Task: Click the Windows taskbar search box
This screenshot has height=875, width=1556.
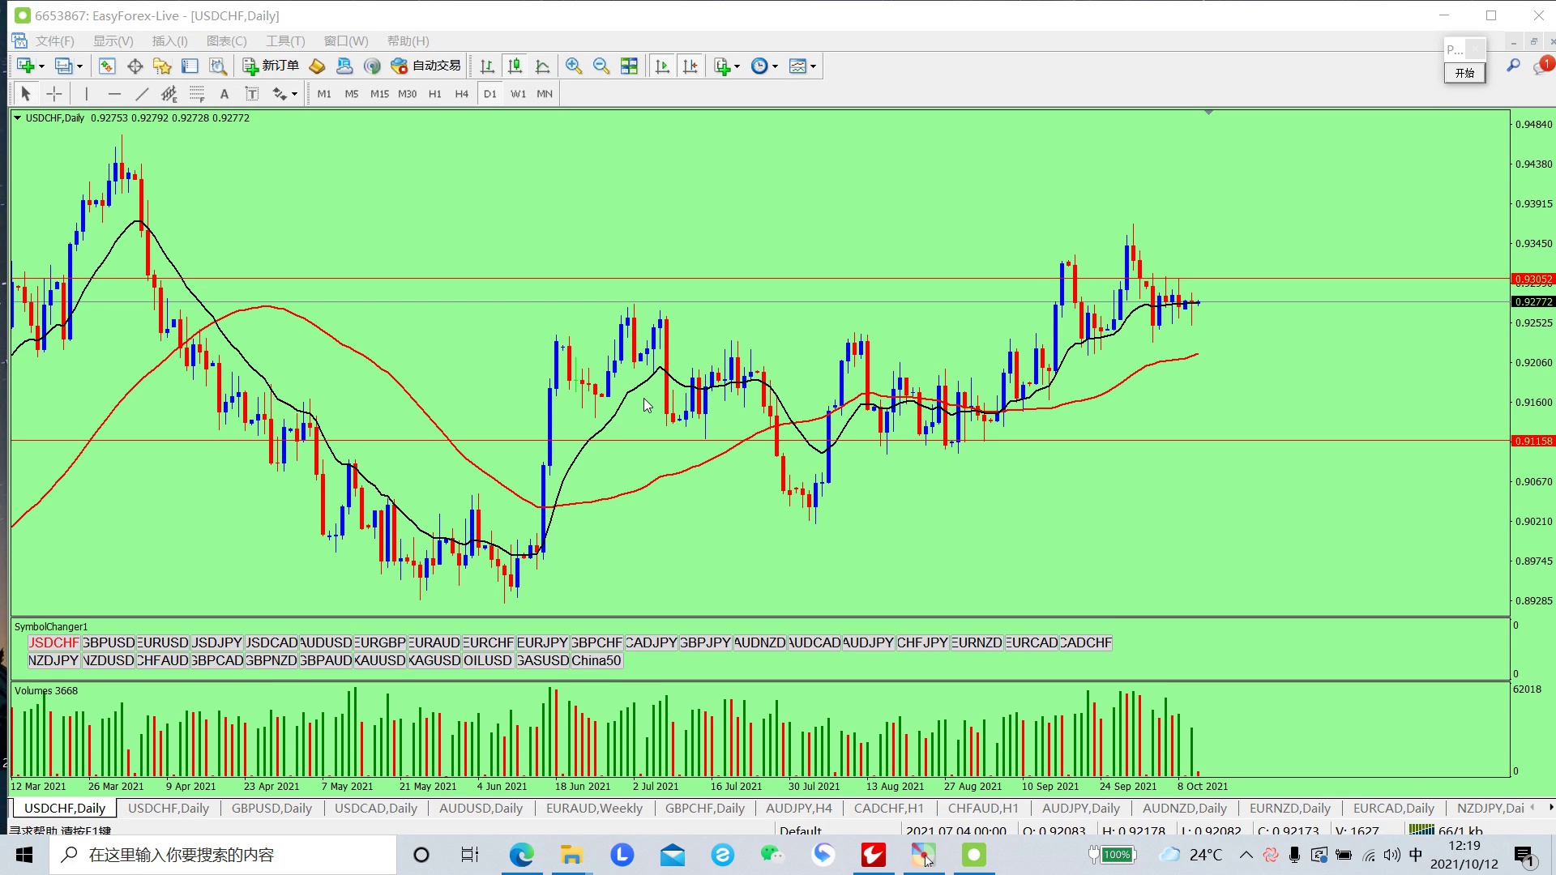Action: (223, 855)
